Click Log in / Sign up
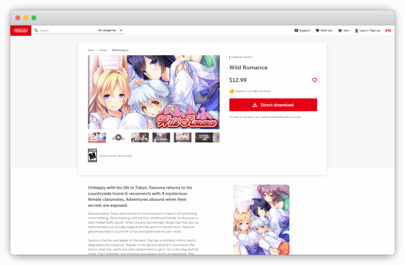 point(367,30)
